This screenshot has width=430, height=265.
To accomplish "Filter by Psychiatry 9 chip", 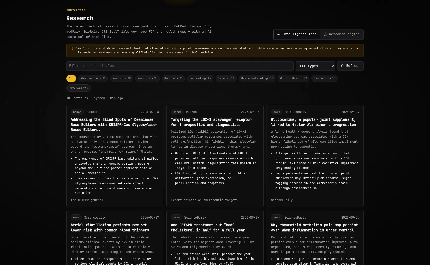I will (79, 88).
